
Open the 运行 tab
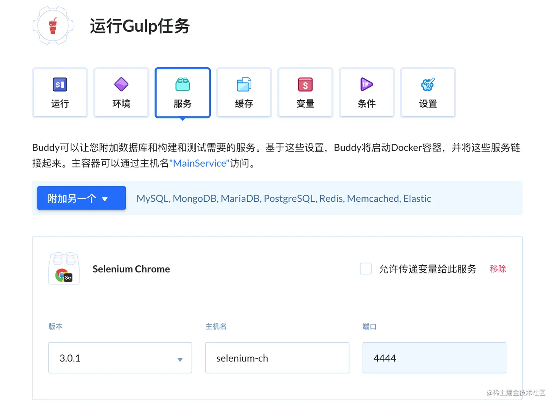click(x=60, y=93)
